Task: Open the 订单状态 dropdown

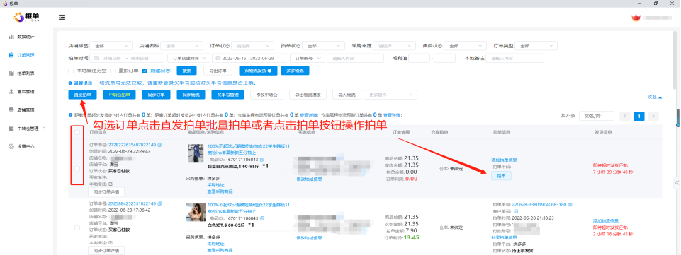Action: coord(252,45)
